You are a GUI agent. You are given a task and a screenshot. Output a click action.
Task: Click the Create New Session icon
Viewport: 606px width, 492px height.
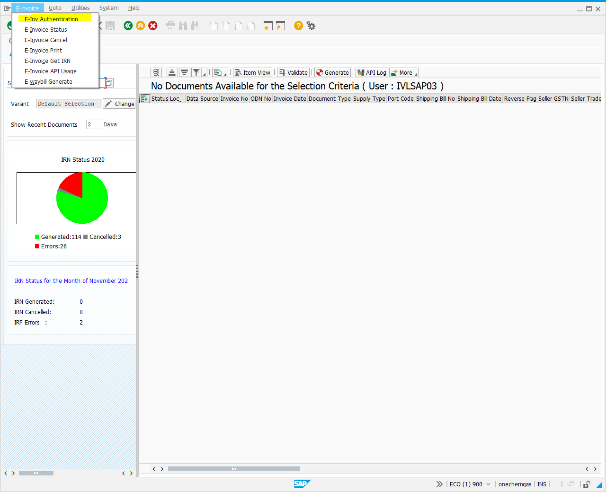point(268,26)
